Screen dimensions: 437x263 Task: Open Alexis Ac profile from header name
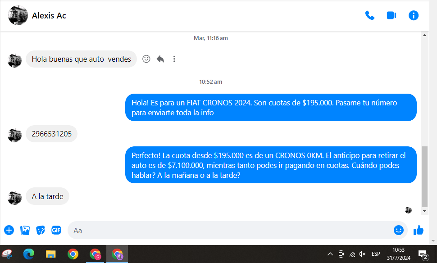pyautogui.click(x=49, y=16)
